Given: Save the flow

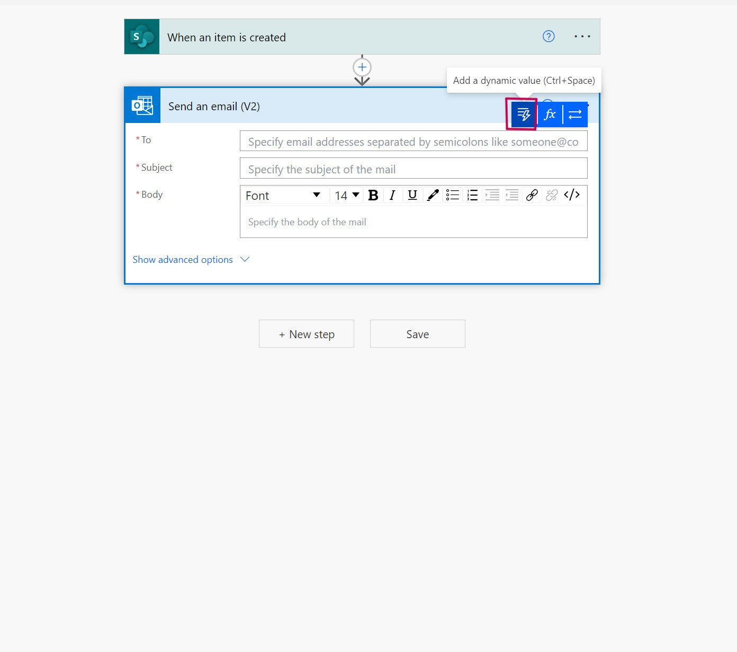Looking at the screenshot, I should coord(418,334).
